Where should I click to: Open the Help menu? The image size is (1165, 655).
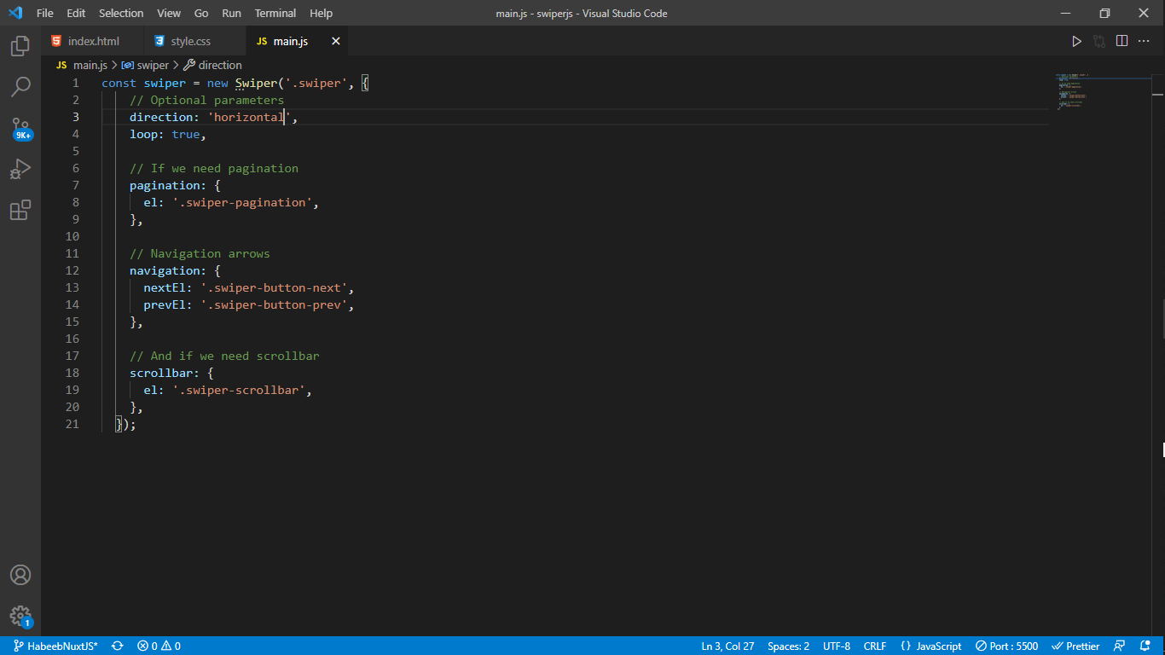[321, 13]
